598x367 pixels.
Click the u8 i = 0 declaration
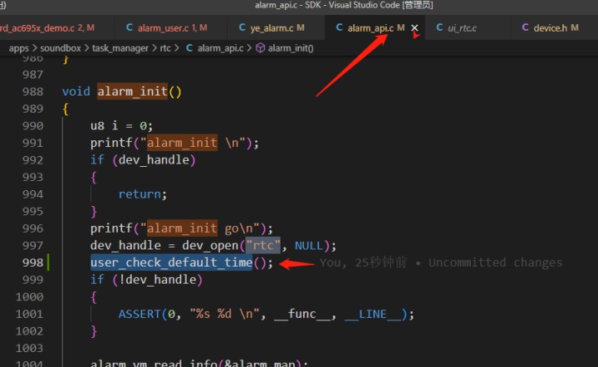click(x=121, y=125)
